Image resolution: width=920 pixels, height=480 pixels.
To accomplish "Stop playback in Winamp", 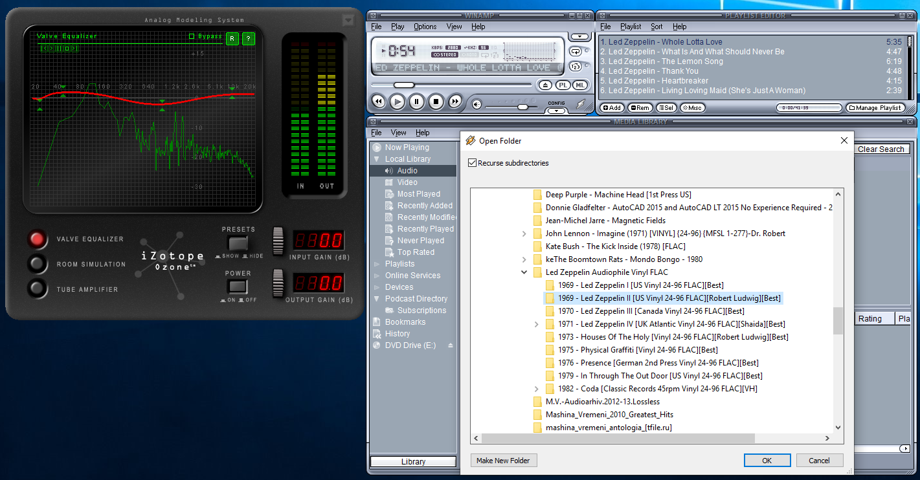I will 436,102.
